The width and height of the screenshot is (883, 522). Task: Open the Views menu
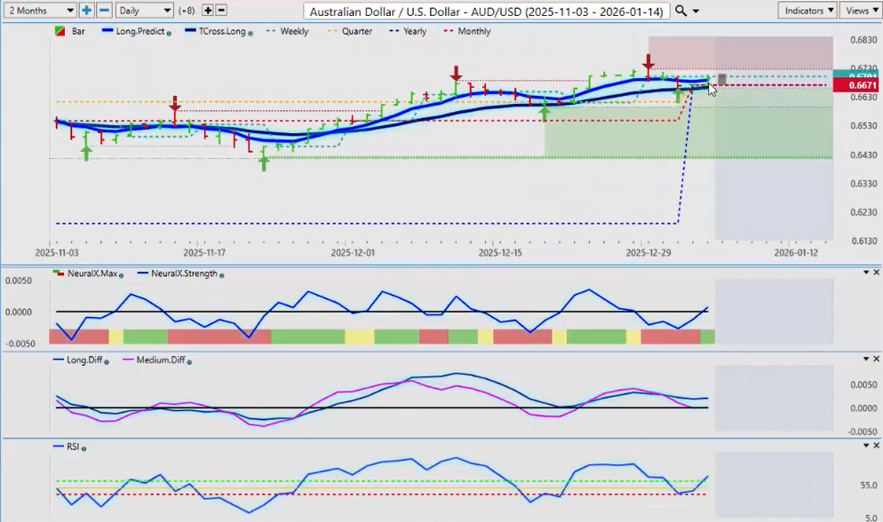pyautogui.click(x=859, y=11)
